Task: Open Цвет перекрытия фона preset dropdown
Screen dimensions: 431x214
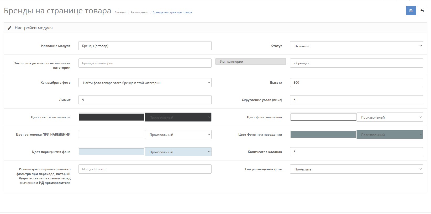Action: 178,152
